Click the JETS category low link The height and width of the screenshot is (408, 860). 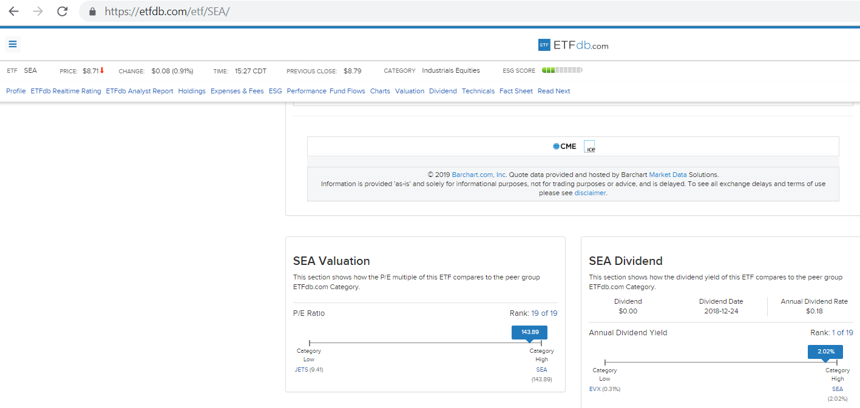[302, 369]
